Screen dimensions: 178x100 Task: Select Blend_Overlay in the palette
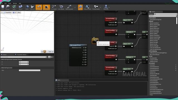click(x=154, y=41)
